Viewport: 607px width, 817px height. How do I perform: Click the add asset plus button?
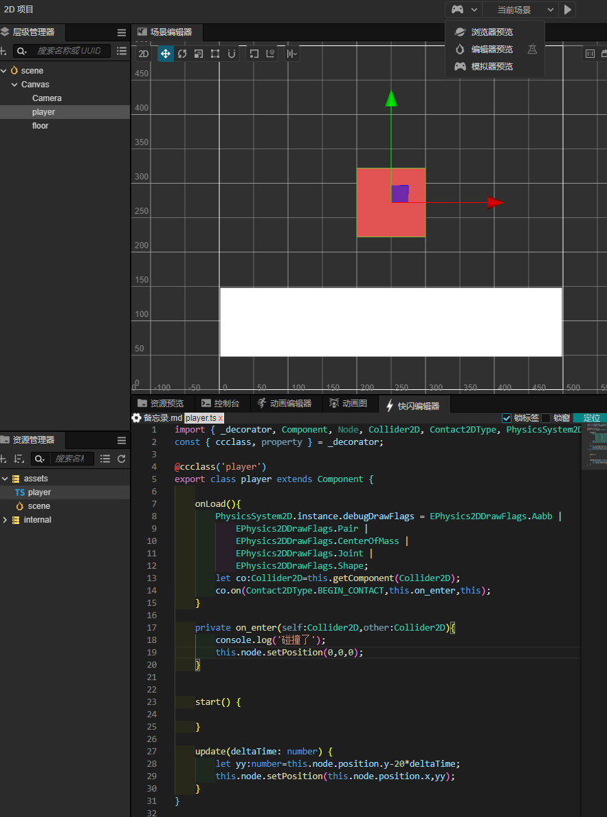tap(3, 459)
